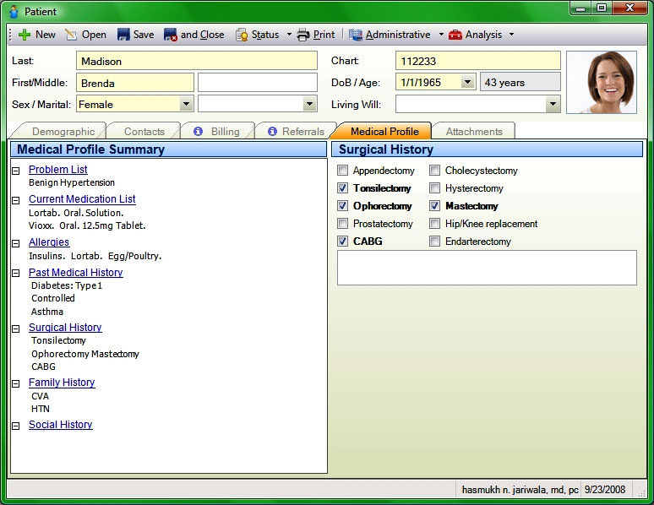The height and width of the screenshot is (505, 654).
Task: Check the Appendectomy checkbox
Action: point(342,171)
